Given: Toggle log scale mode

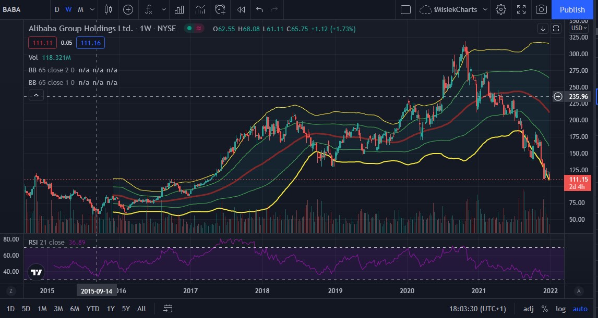Looking at the screenshot, I should pyautogui.click(x=560, y=309).
